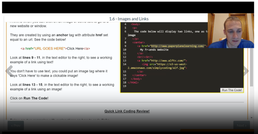Click the right chevron arrow to advance
This screenshot has width=258, height=134.
pyautogui.click(x=246, y=71)
